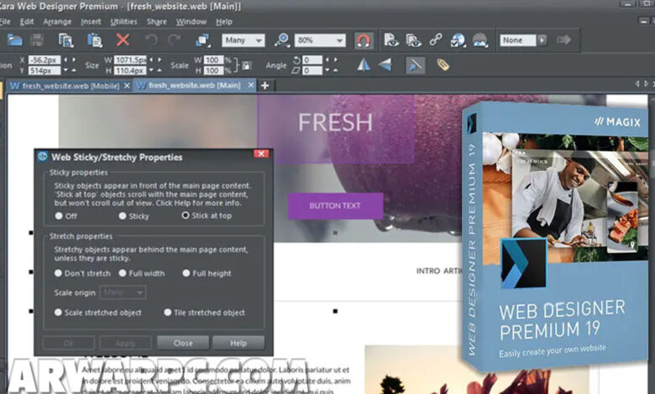Click the Publish website cloud icon
This screenshot has width=655, height=394.
[x=480, y=40]
